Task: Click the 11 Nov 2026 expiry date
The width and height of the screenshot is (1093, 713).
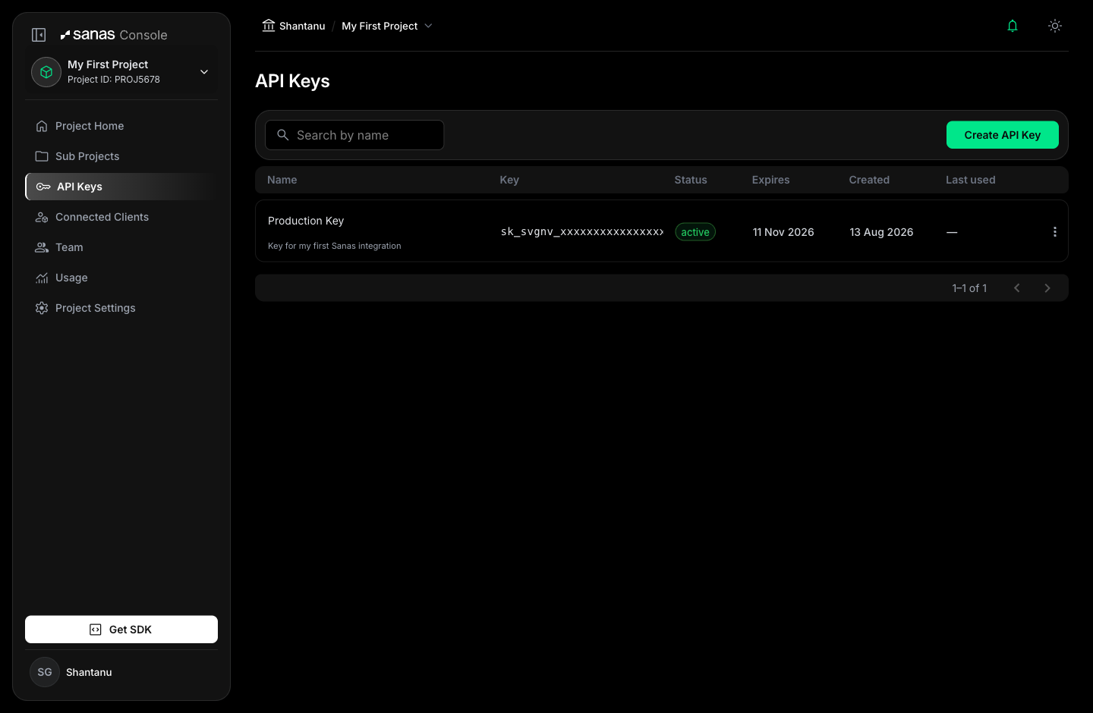Action: click(x=783, y=232)
